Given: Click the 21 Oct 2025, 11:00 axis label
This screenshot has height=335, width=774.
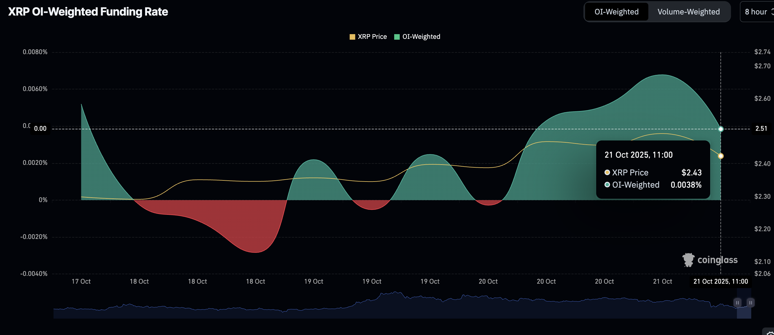Looking at the screenshot, I should (x=720, y=281).
